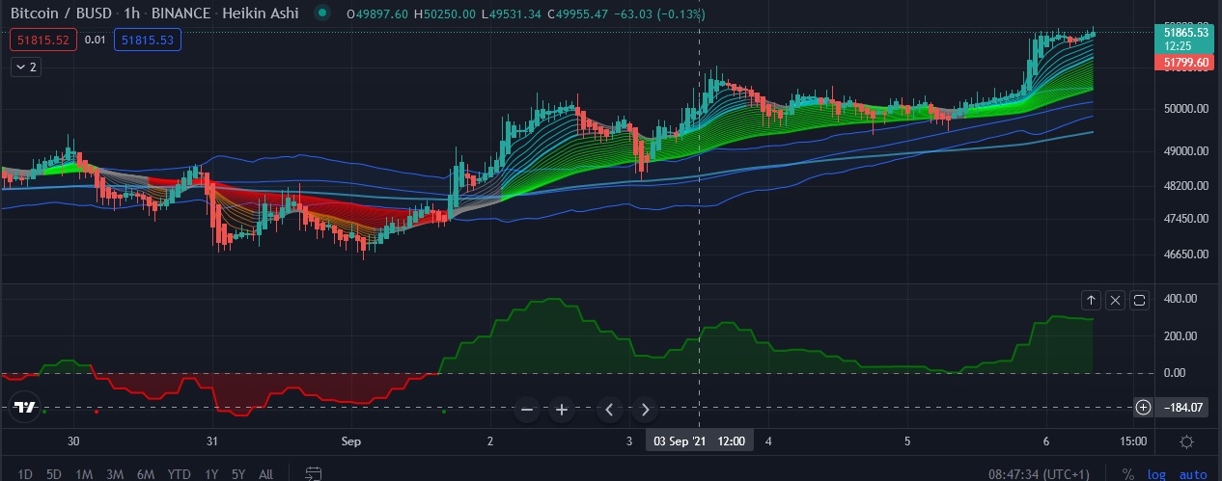Click the green market status dot

322,14
